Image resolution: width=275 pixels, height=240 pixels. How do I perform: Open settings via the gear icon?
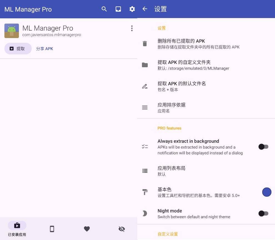point(132,9)
